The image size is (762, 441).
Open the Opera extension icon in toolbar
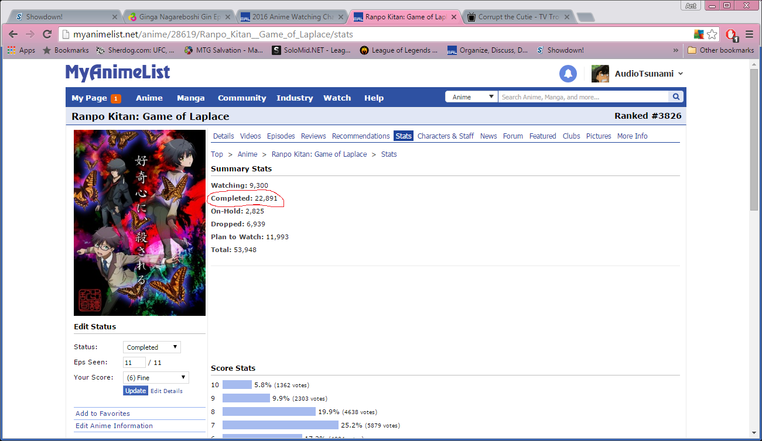coord(732,35)
